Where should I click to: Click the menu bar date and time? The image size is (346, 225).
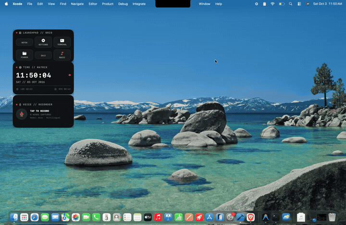tap(327, 4)
